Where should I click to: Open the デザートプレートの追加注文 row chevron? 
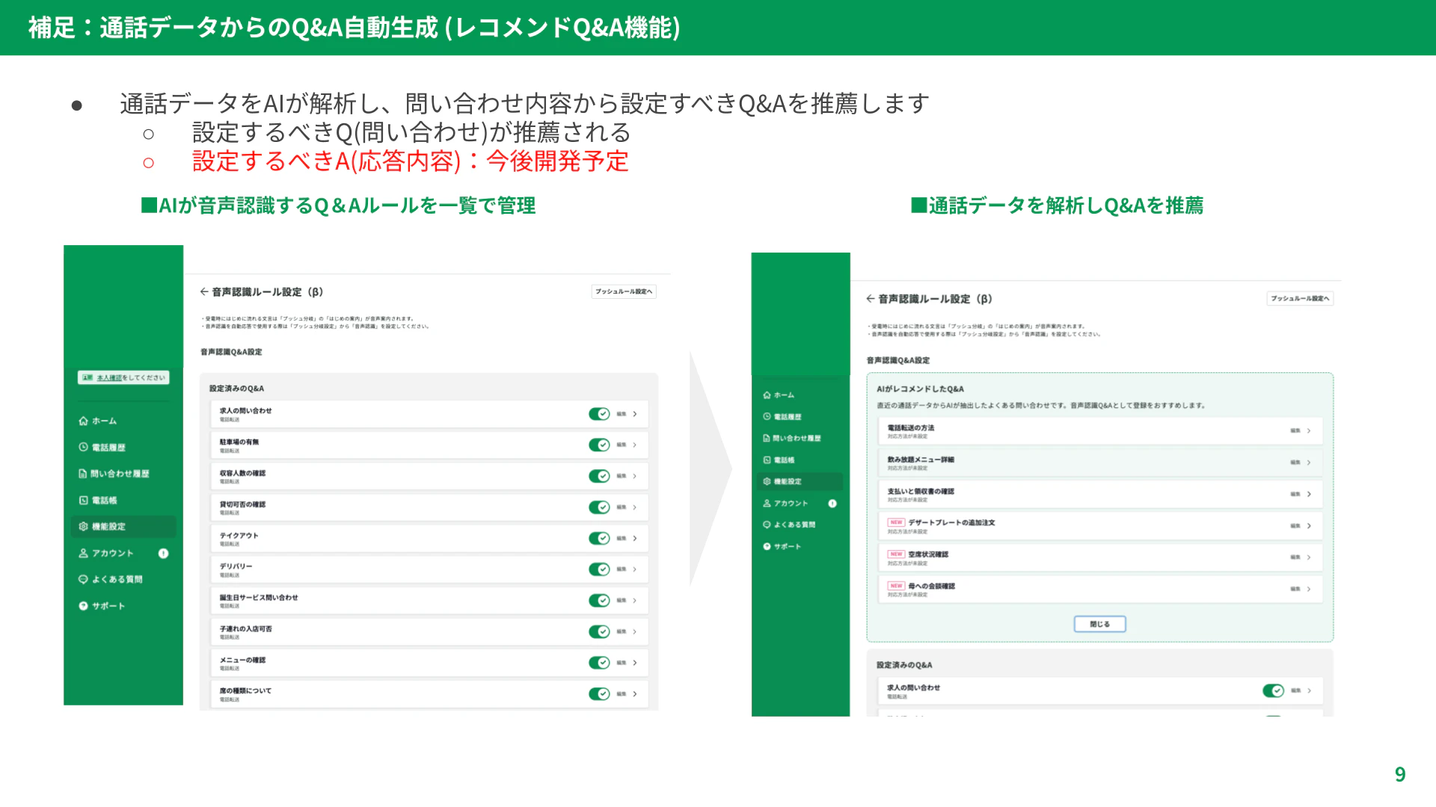[1309, 526]
